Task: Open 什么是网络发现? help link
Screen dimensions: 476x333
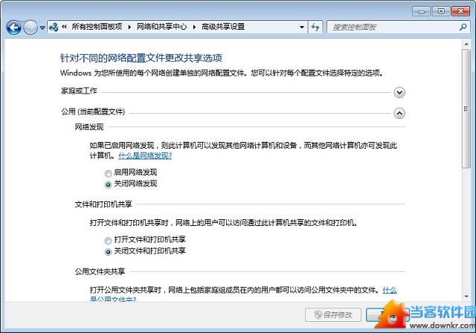Action: (x=145, y=156)
